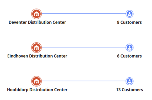Select the Hoofddorp warehouse icon

pyautogui.click(x=36, y=81)
